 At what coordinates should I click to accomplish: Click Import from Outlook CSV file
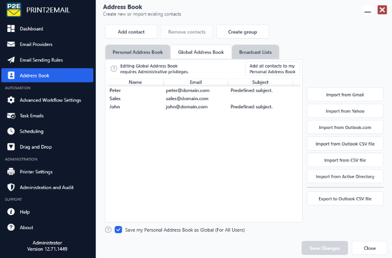345,144
